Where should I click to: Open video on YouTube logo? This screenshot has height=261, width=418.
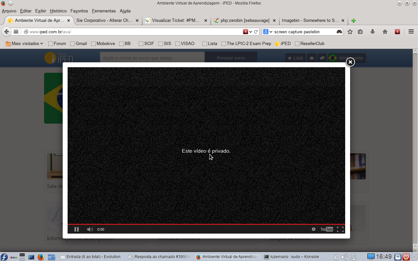click(x=327, y=229)
